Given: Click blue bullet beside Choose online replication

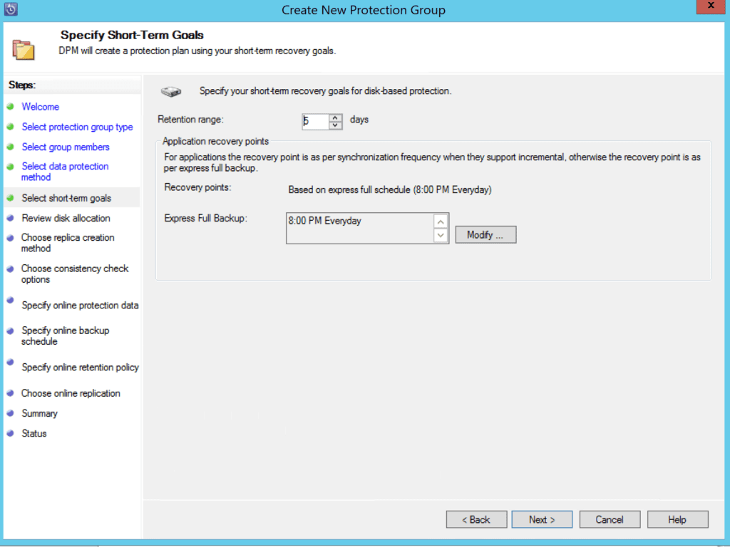Looking at the screenshot, I should click(x=10, y=393).
